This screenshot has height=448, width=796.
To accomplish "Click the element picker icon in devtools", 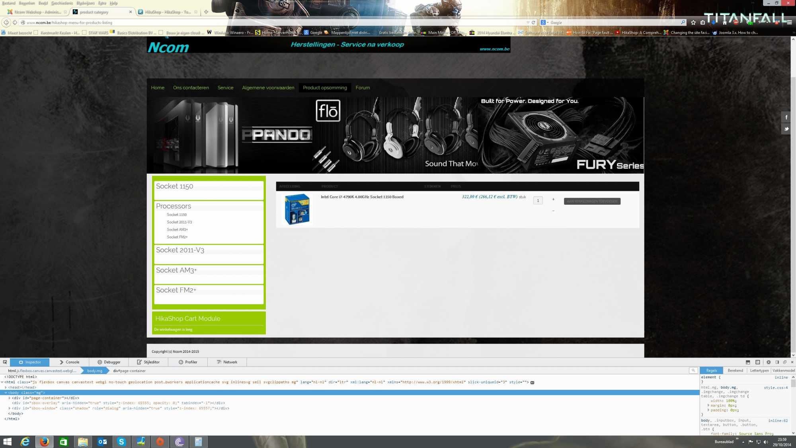I will coord(5,362).
